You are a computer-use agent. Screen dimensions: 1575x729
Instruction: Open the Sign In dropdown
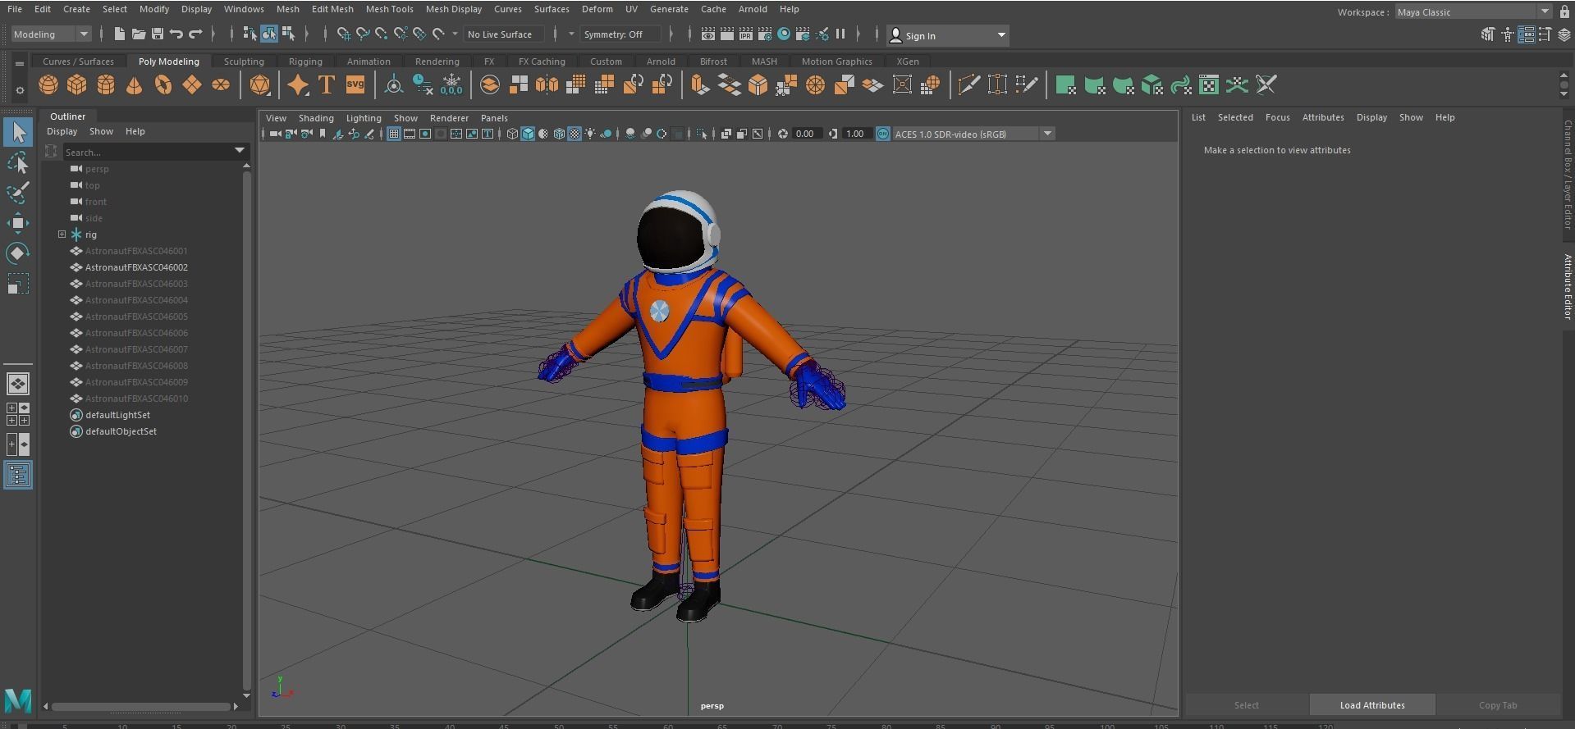tap(948, 35)
